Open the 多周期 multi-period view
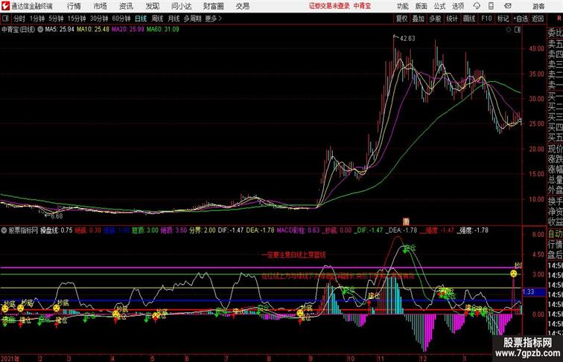Image resolution: width=563 pixels, height=362 pixels. point(192,19)
